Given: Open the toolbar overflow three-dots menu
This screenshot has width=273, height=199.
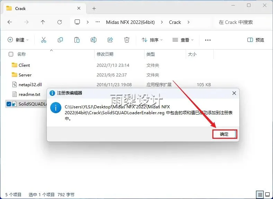Looking at the screenshot, I should click(208, 40).
